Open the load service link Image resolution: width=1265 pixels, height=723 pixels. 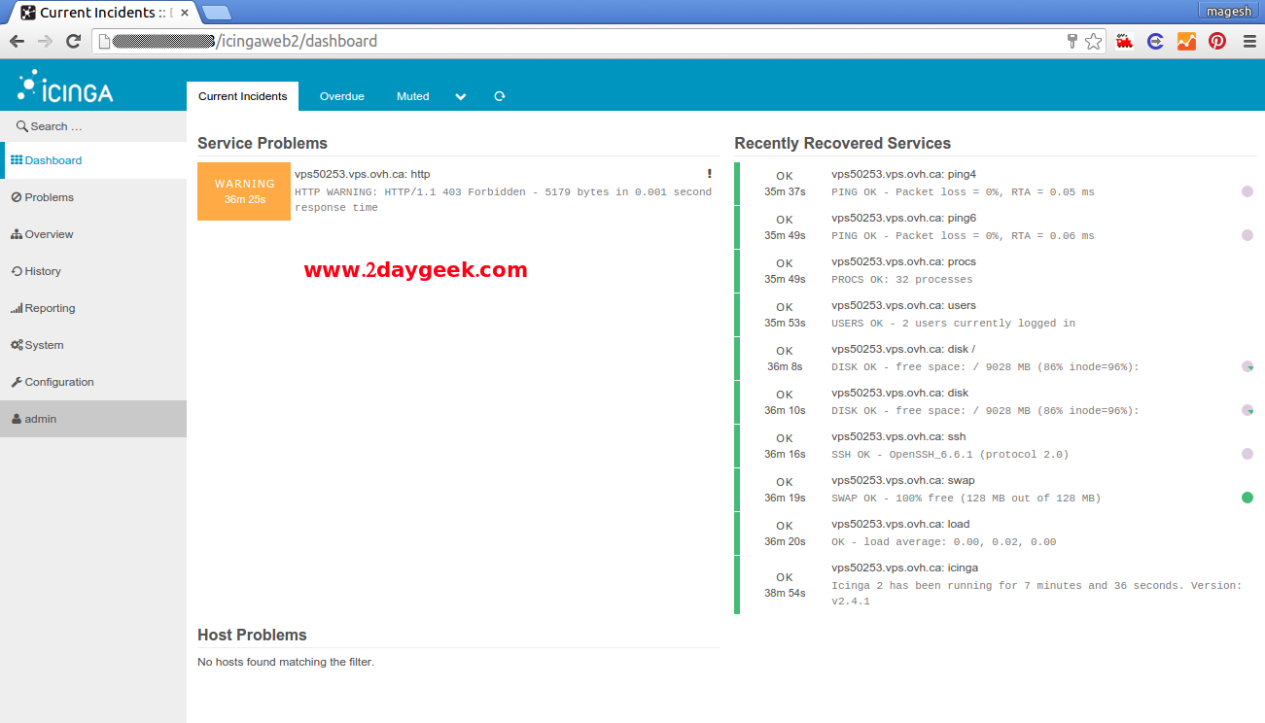900,524
